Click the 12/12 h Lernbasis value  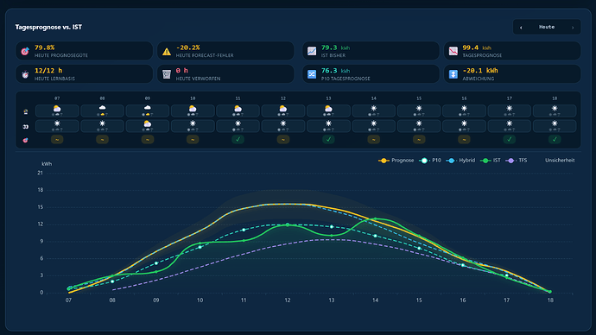pos(48,71)
